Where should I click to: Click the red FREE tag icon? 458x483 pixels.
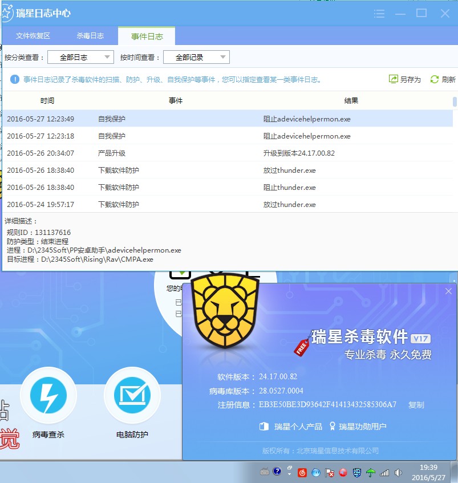302,347
